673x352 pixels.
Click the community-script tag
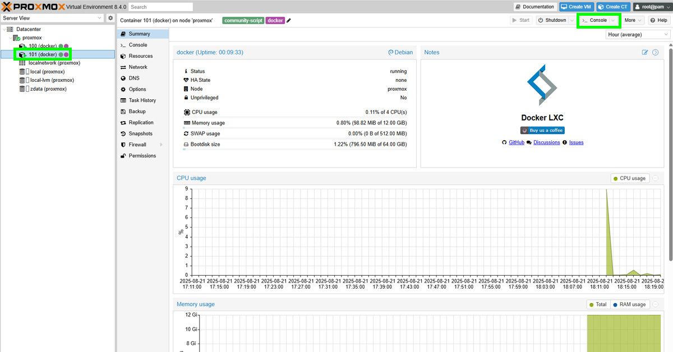click(243, 21)
